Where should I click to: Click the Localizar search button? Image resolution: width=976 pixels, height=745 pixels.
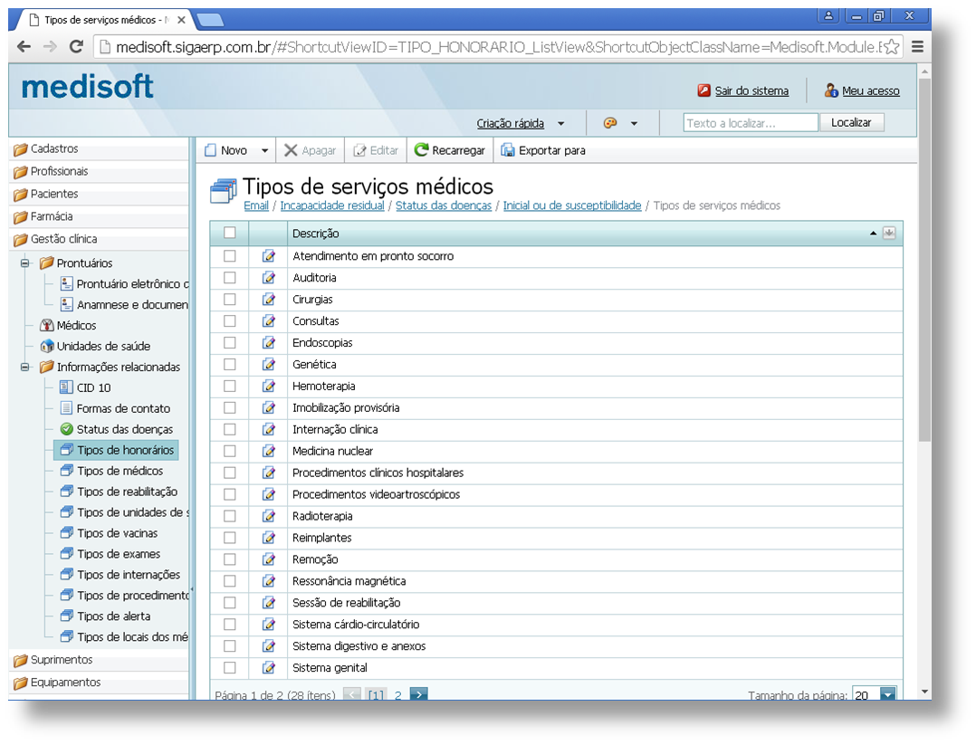tap(851, 122)
